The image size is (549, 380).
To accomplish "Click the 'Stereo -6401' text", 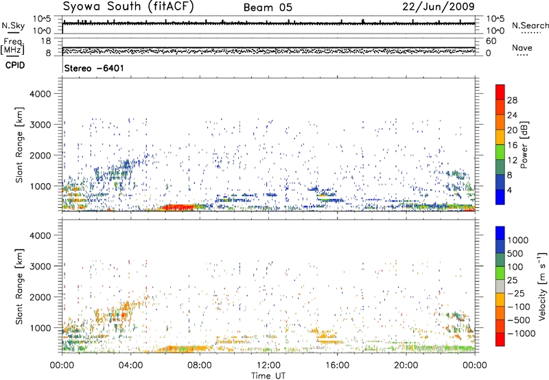I will [94, 68].
